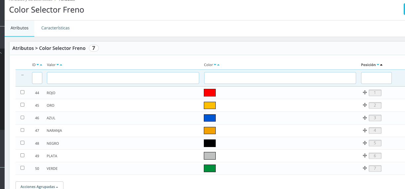The height and width of the screenshot is (189, 405).
Task: Grab the move handle for PLATA row
Action: pos(365,156)
